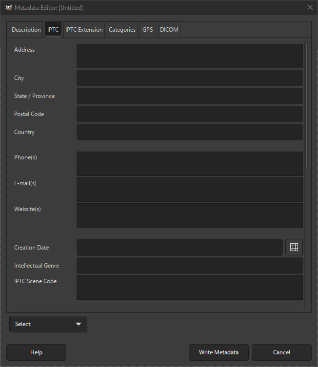Open Help for the metadata editor
The width and height of the screenshot is (318, 367).
pos(36,352)
